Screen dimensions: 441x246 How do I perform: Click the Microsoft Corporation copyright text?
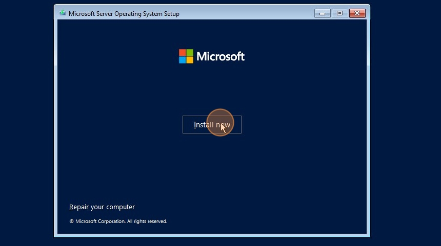pos(118,221)
